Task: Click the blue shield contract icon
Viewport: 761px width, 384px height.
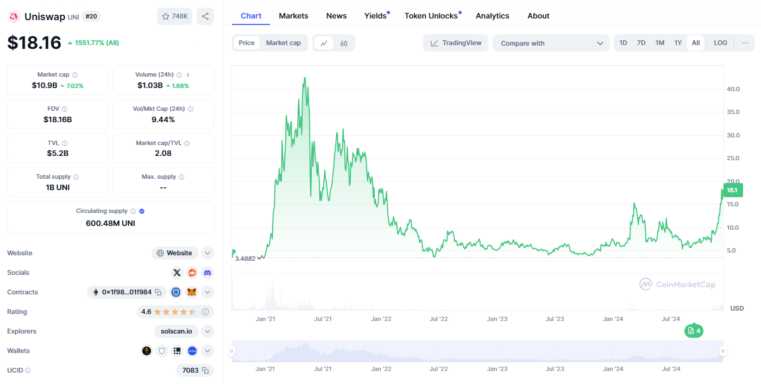Action: point(176,292)
